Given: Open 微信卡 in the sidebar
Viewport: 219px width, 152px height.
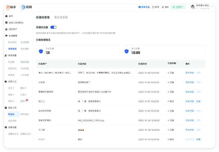Looking at the screenshot, I should [11, 101].
